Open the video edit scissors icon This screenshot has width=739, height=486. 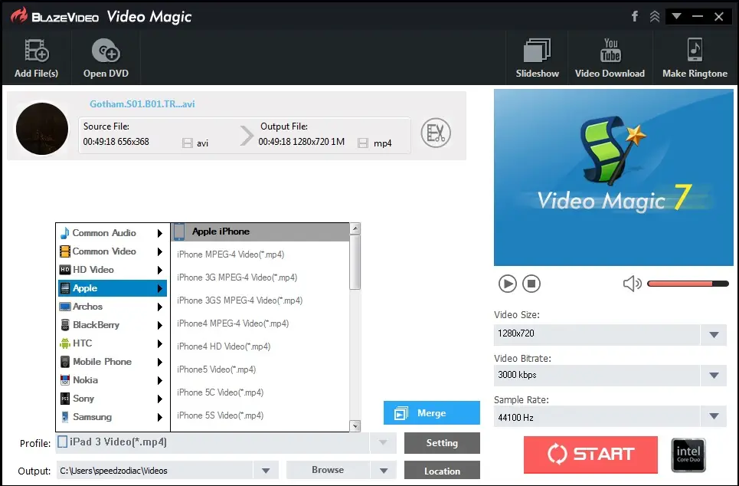coord(436,133)
